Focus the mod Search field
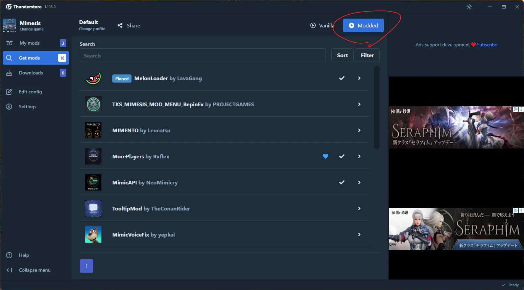This screenshot has width=524, height=290. pyautogui.click(x=203, y=55)
